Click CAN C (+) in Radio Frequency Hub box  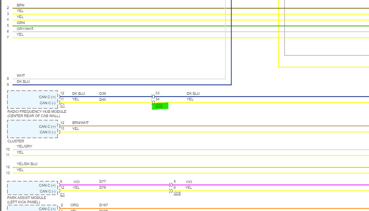click(47, 97)
